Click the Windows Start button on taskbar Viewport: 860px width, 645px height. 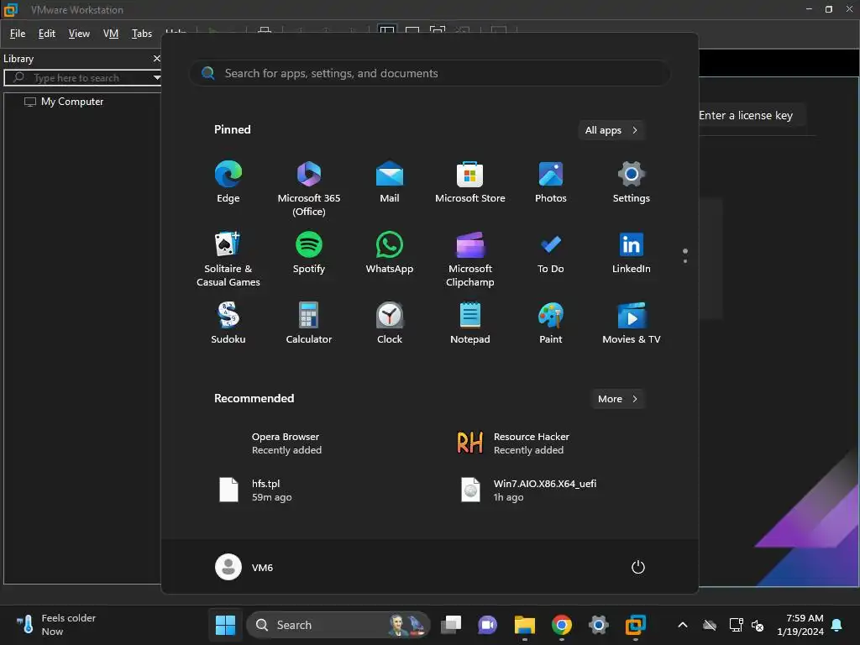click(225, 625)
